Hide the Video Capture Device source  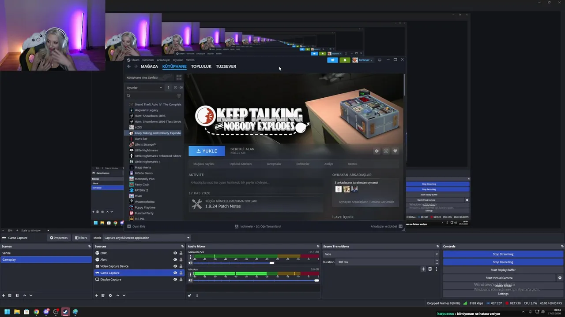(175, 266)
